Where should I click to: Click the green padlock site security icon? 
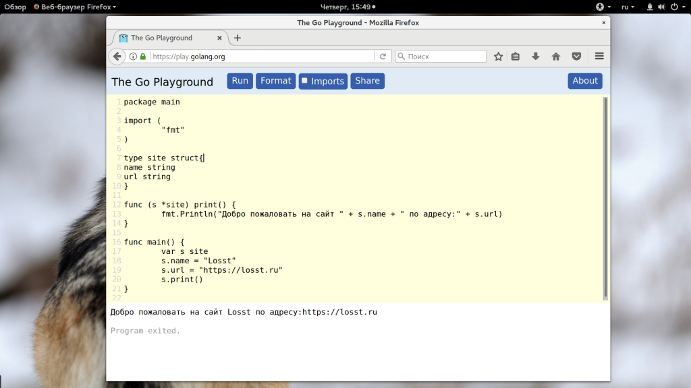click(143, 57)
